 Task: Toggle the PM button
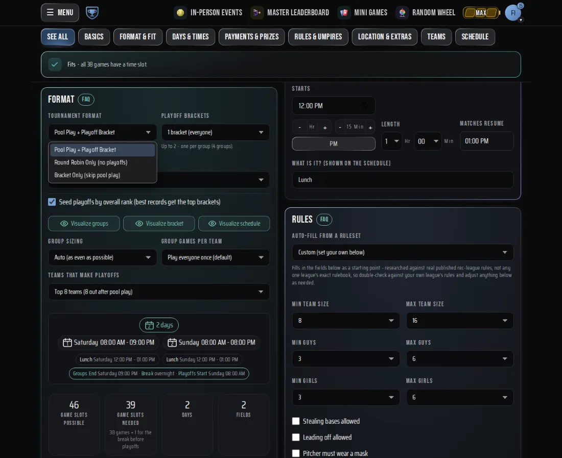[334, 143]
